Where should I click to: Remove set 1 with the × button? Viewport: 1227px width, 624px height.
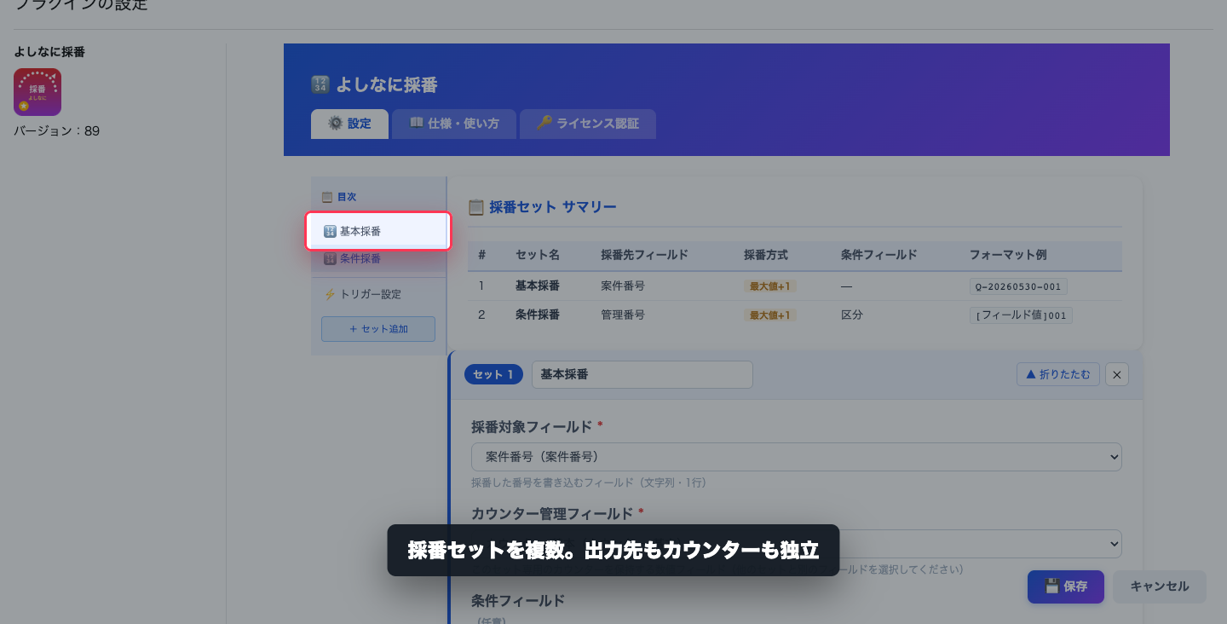(x=1117, y=374)
